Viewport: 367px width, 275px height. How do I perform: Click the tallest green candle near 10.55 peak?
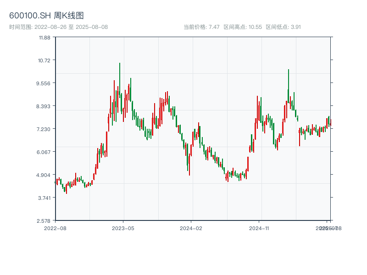click(120, 80)
